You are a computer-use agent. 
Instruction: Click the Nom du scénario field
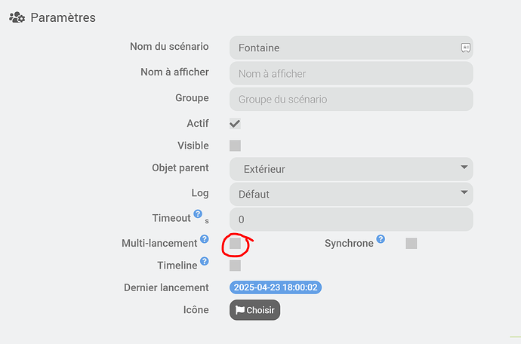(344, 48)
